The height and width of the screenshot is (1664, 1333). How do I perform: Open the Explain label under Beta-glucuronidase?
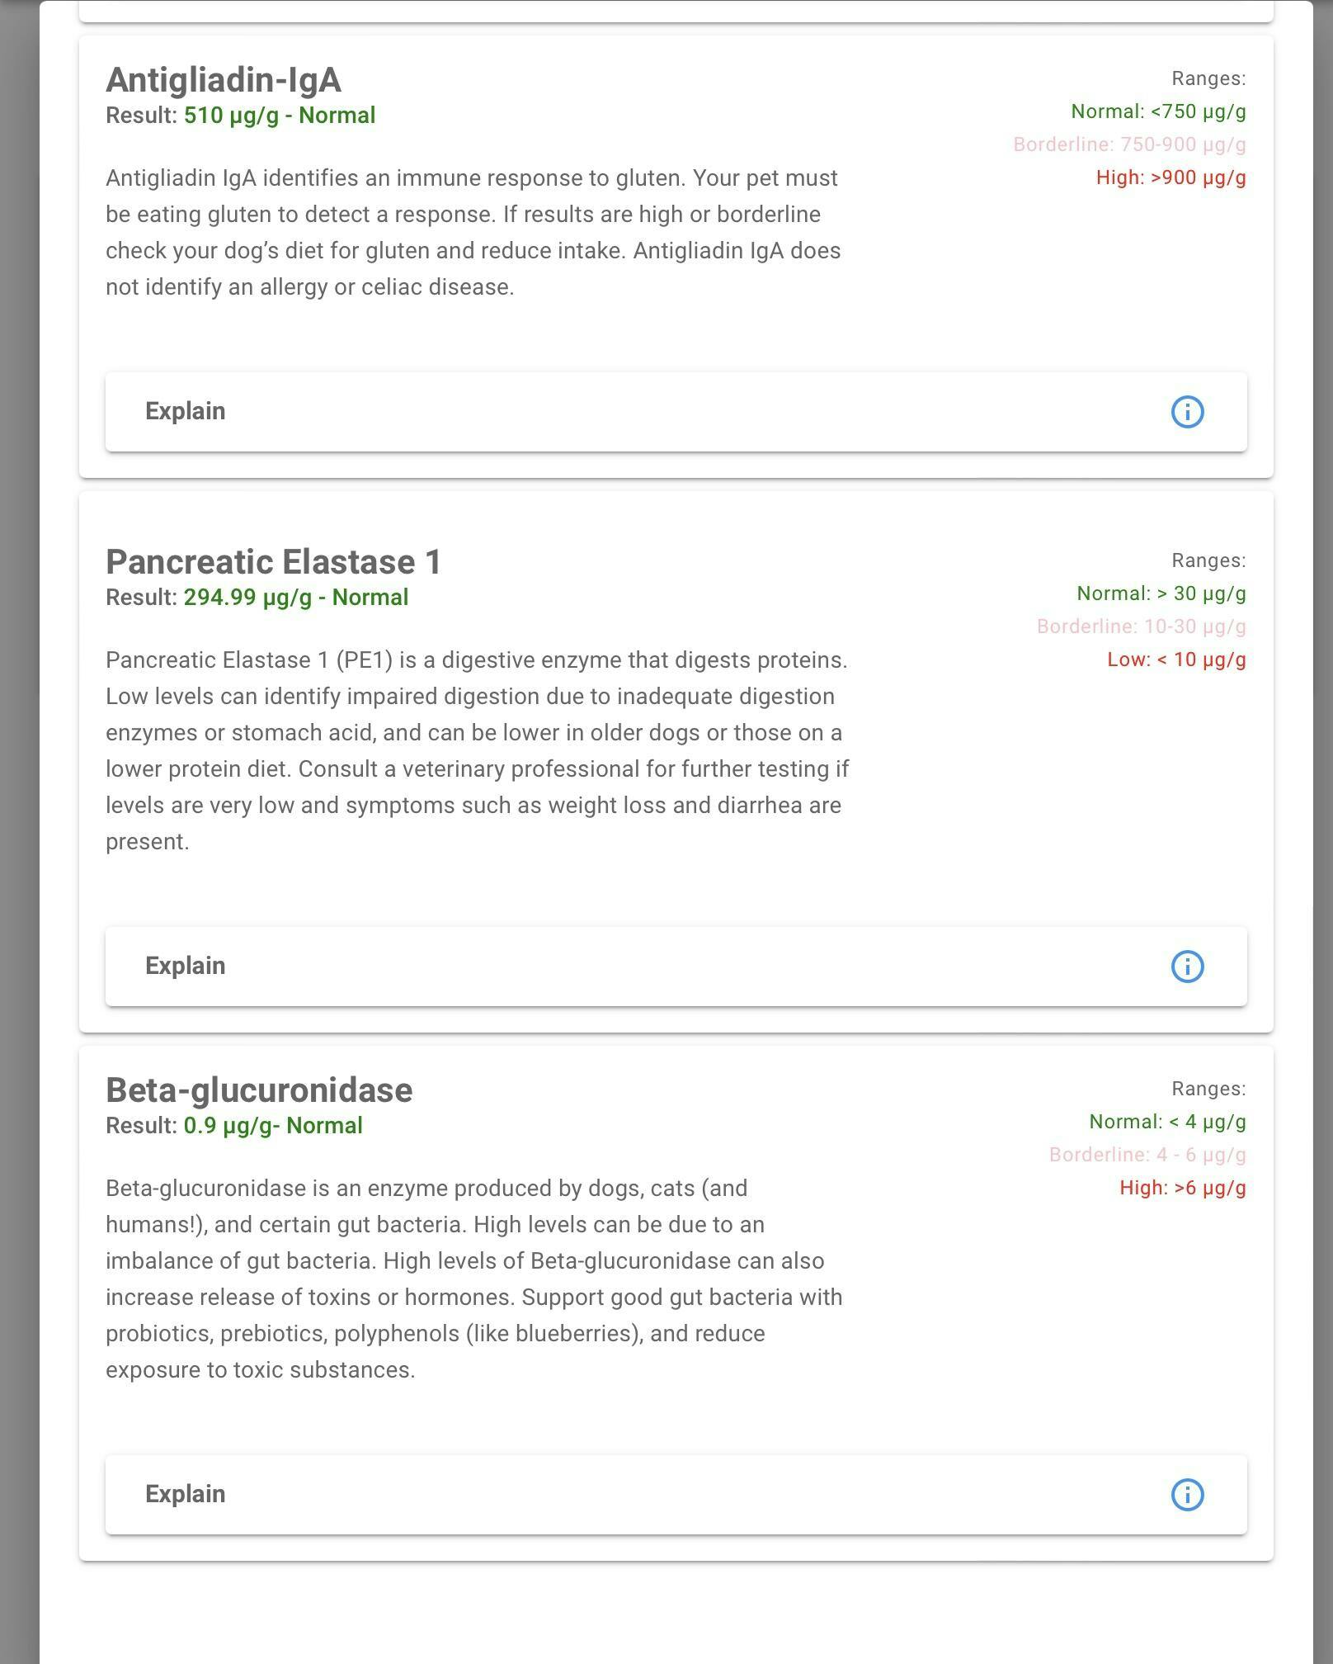coord(186,1494)
